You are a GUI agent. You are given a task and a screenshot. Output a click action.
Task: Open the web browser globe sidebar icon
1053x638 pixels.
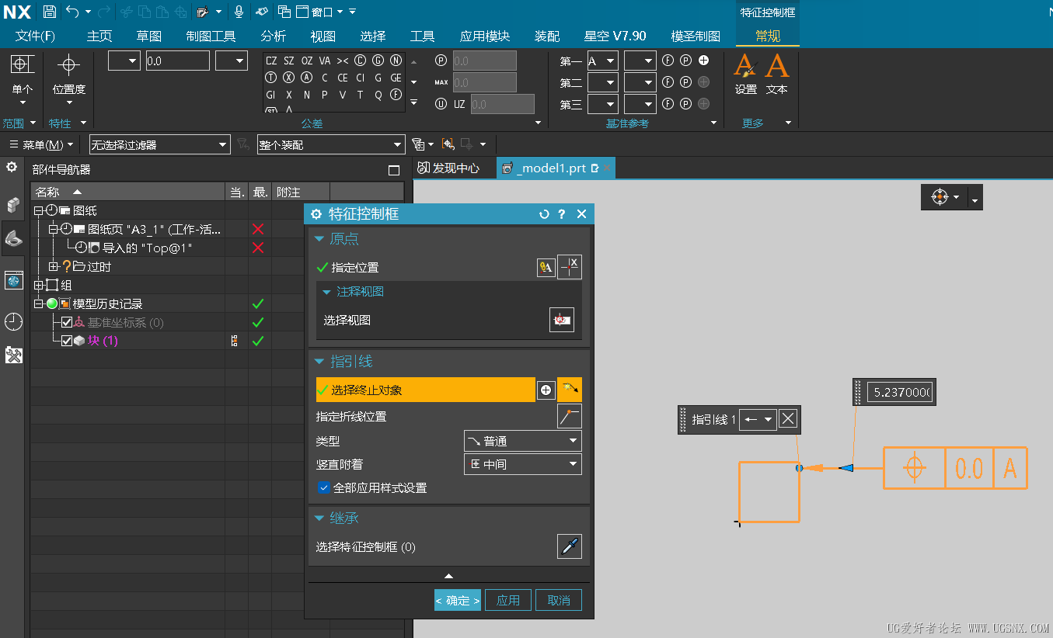pos(13,280)
